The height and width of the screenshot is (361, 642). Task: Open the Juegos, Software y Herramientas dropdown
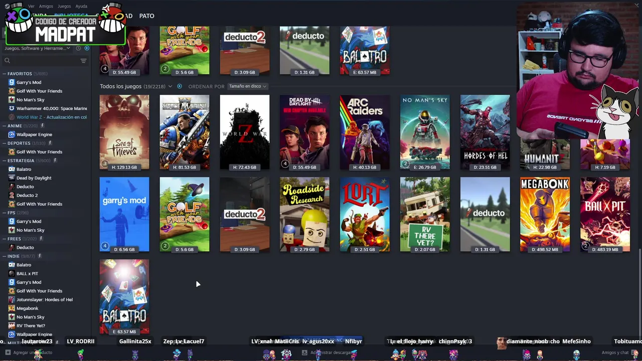(37, 48)
